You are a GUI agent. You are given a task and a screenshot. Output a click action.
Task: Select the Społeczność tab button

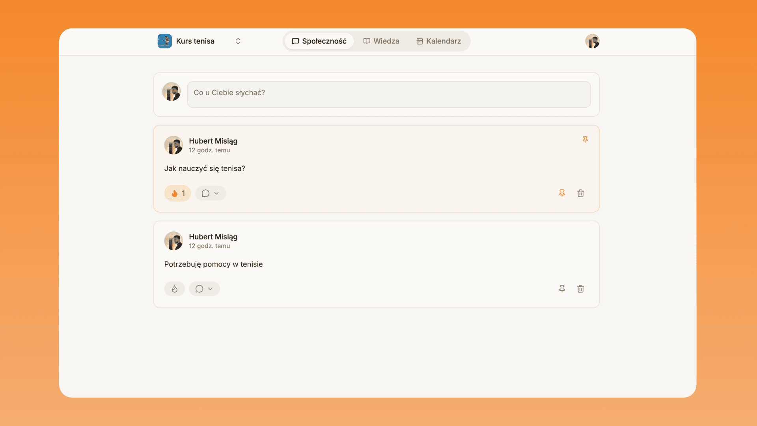319,41
